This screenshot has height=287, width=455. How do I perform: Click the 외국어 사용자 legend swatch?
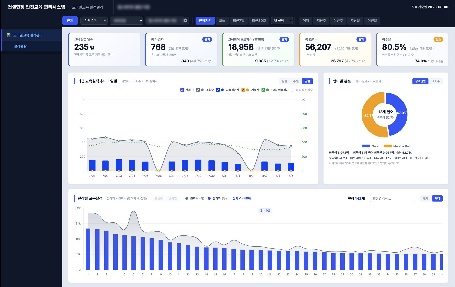[x=388, y=146]
